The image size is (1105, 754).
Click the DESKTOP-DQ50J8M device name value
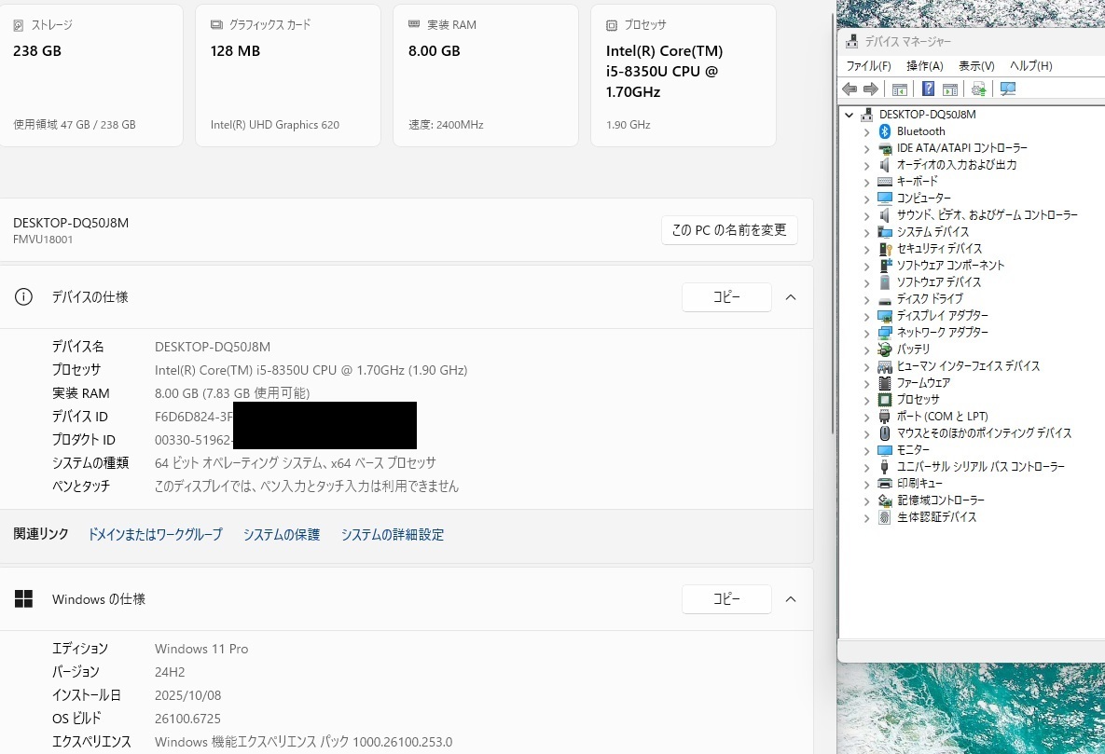213,347
